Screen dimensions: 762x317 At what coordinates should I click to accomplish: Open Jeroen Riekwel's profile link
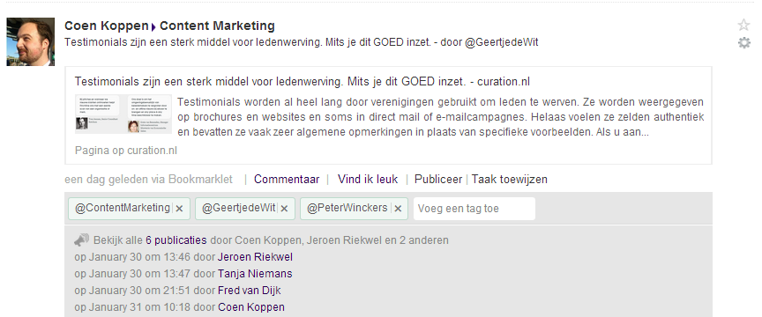255,257
